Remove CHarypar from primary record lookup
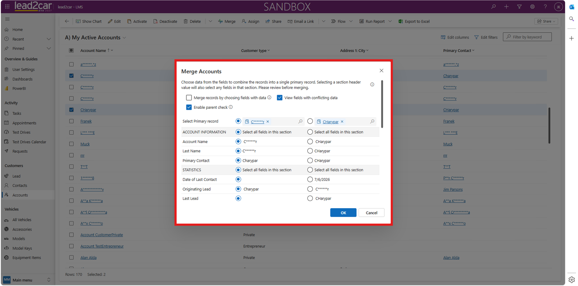 pos(342,122)
